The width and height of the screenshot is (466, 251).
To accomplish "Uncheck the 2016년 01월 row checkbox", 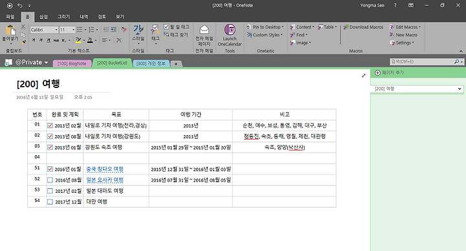I will [50, 169].
